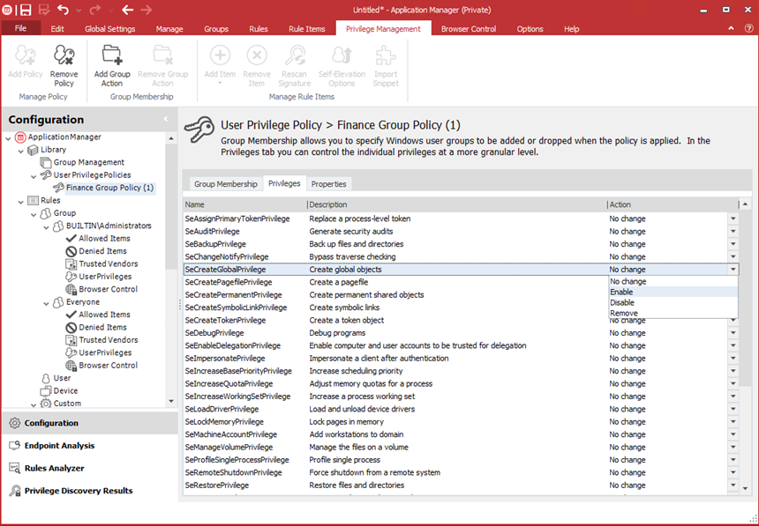Click the Save icon in title bar
Screen dimensions: 759x526
[25, 10]
